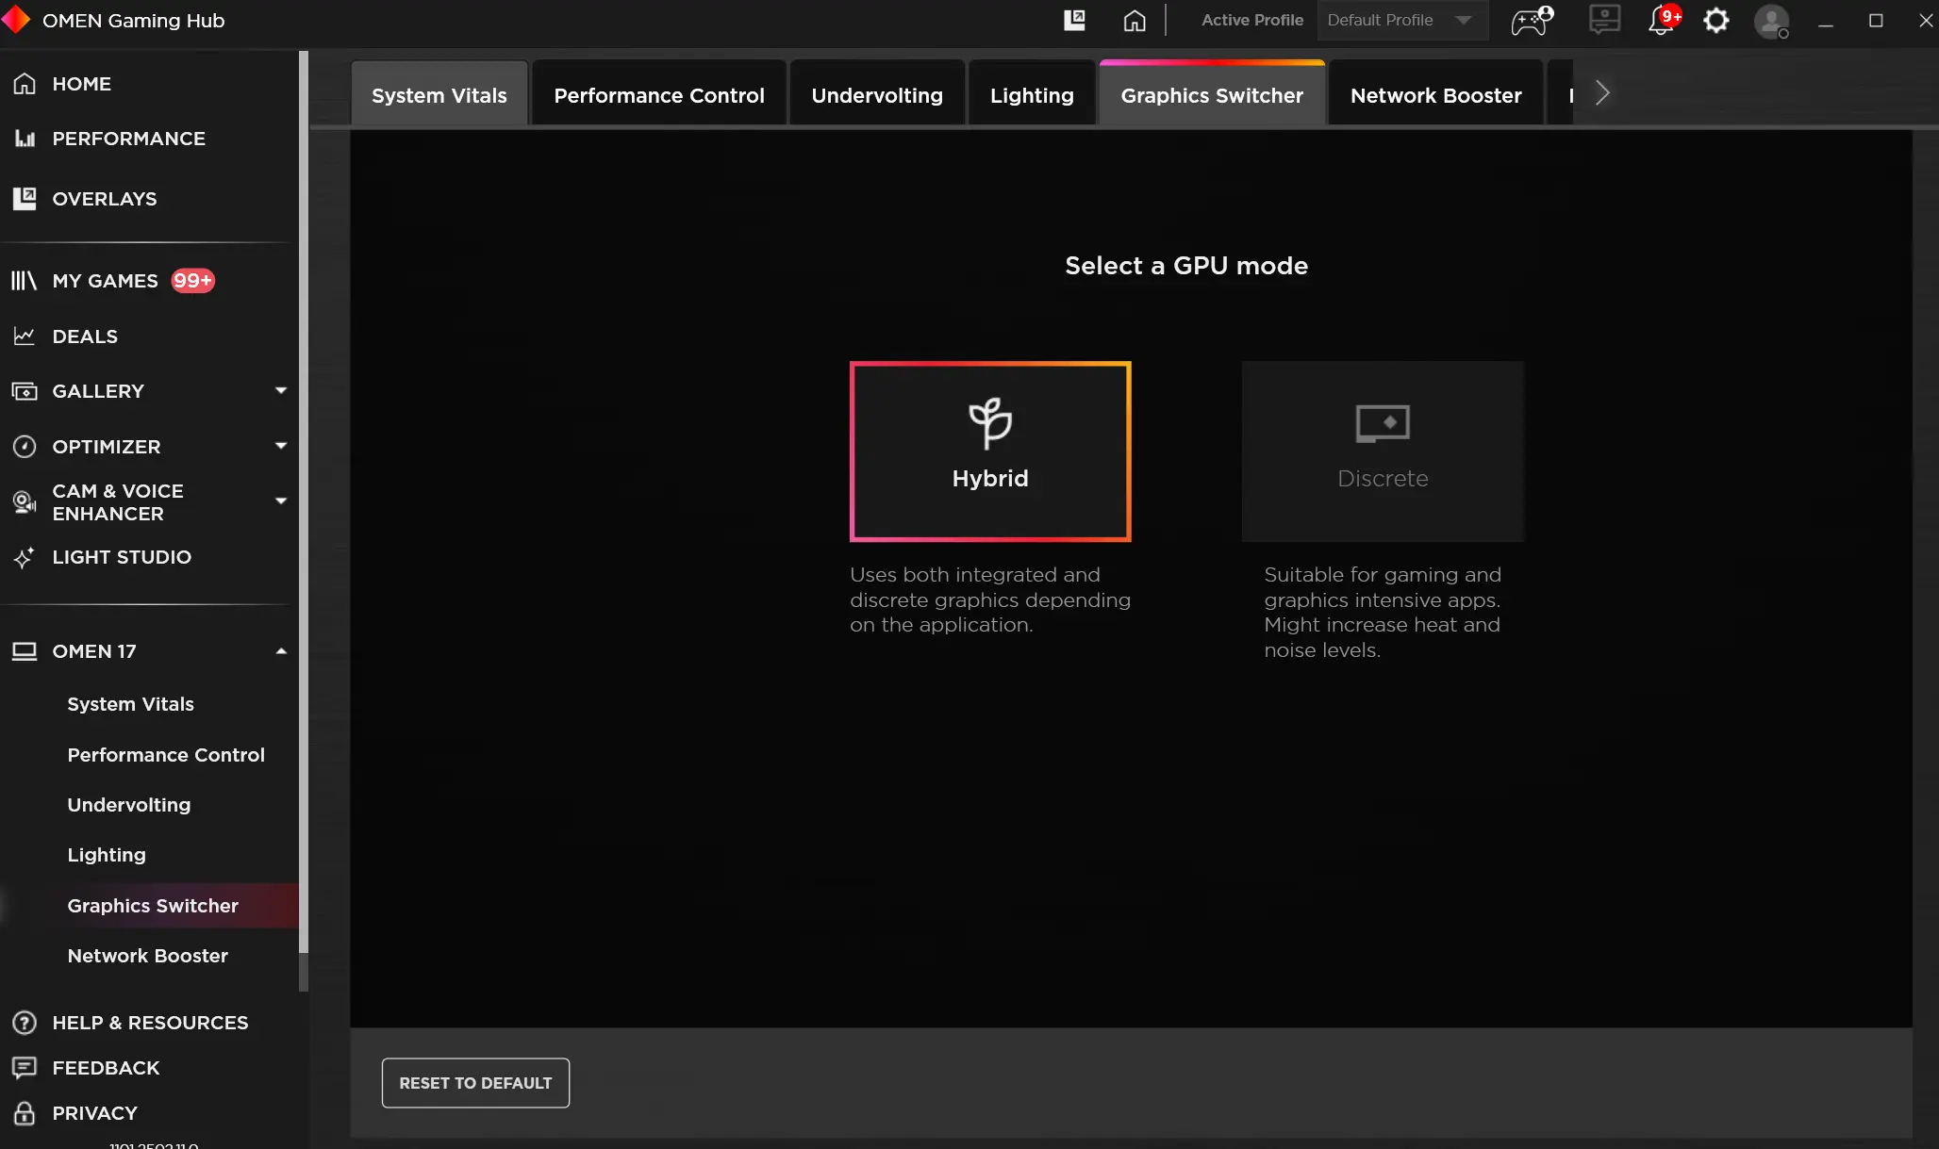Click the Performance bar chart icon
The image size is (1939, 1149).
[25, 139]
